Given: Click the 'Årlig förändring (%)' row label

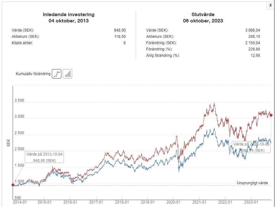Looking at the screenshot, I should (x=163, y=56).
